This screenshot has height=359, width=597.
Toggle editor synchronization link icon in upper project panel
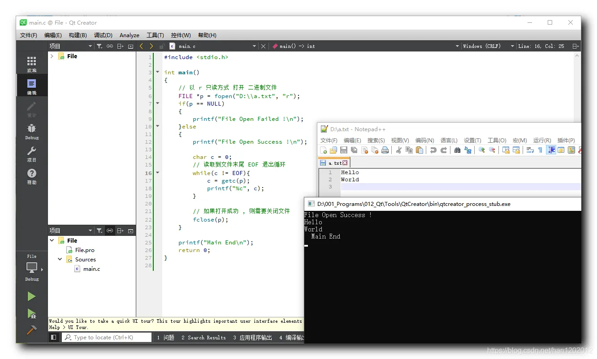(x=109, y=46)
